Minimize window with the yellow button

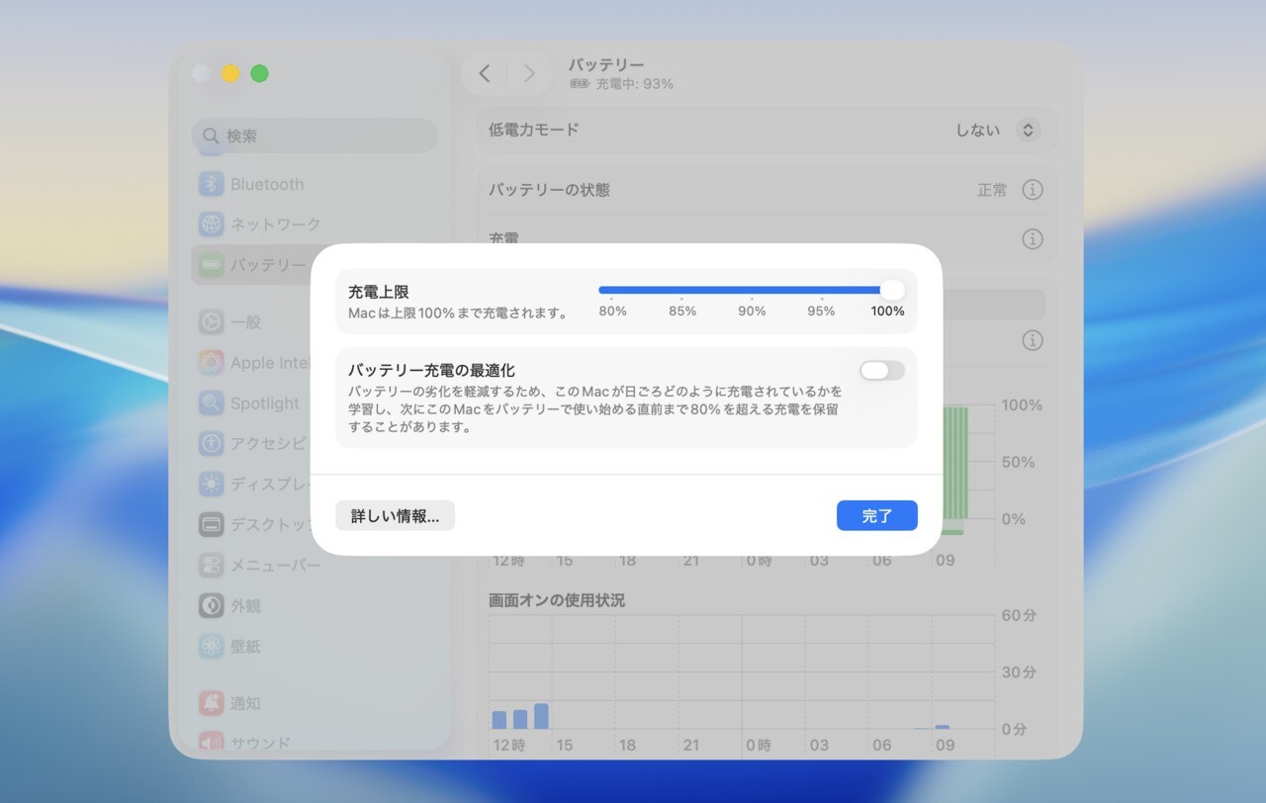point(230,73)
